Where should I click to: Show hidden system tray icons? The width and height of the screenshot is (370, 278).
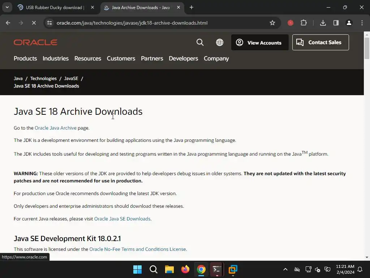coord(285,269)
